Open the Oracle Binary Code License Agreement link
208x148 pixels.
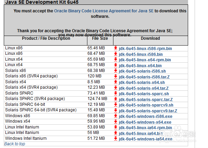[104, 11]
